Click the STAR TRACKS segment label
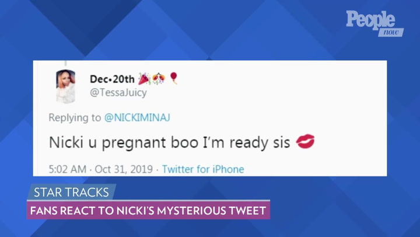Image resolution: width=420 pixels, height=237 pixels. [71, 192]
